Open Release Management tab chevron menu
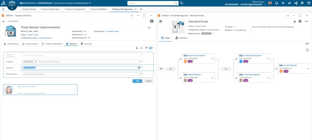The image size is (312, 140). pos(136,9)
